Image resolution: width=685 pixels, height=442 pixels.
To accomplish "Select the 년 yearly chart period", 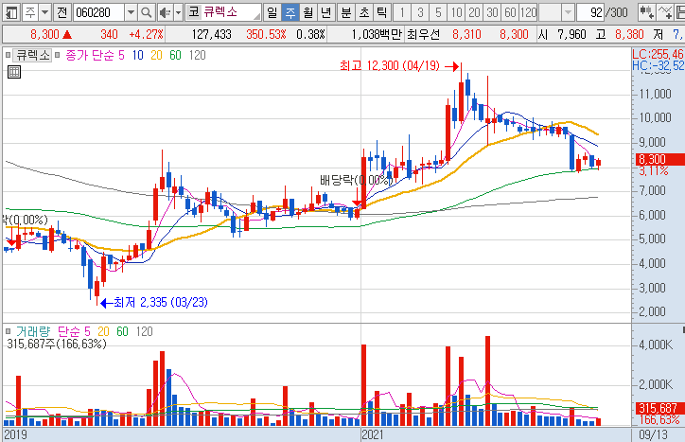I will point(325,12).
